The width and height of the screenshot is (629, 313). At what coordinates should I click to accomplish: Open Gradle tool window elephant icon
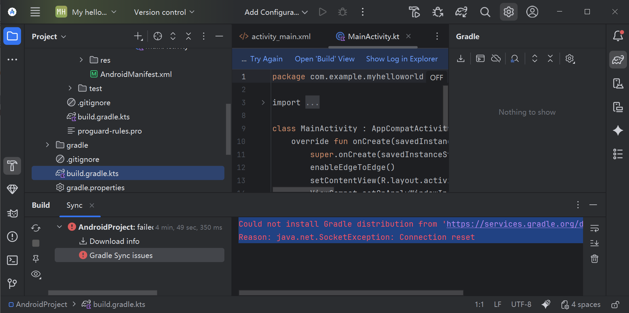pyautogui.click(x=618, y=60)
